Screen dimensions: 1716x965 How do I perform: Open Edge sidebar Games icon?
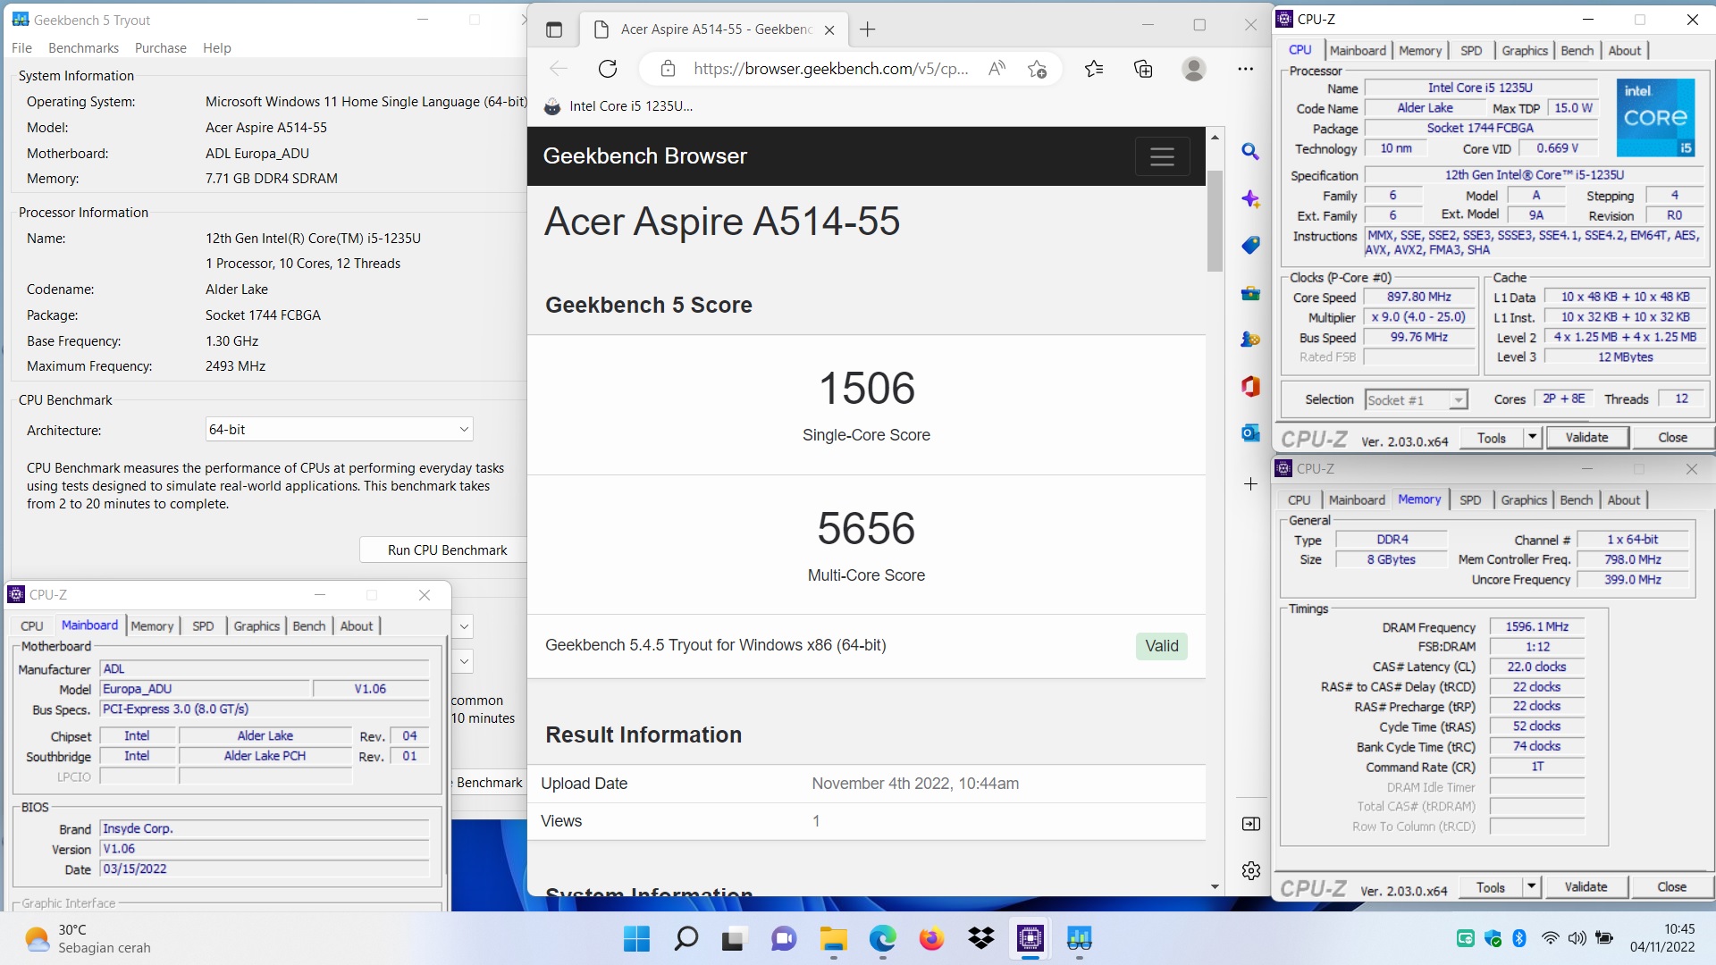pos(1250,340)
